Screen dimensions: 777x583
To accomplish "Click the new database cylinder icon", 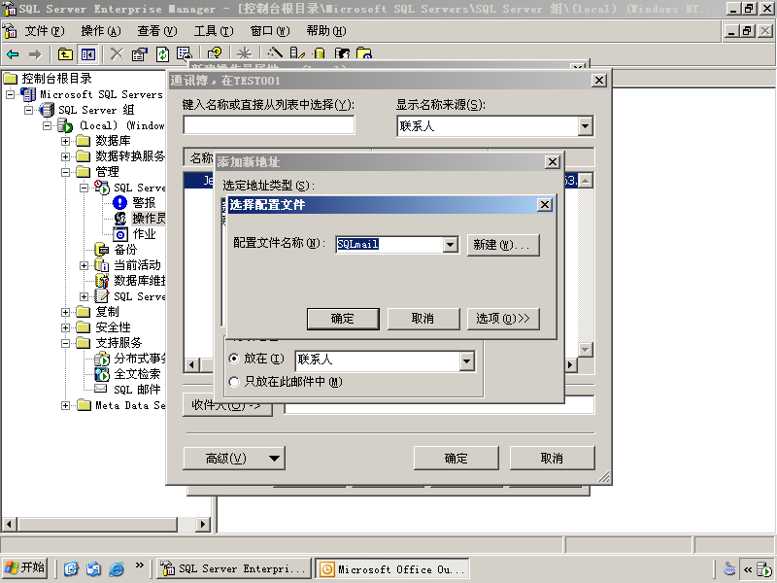I will click(320, 52).
